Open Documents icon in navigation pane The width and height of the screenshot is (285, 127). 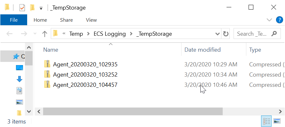pos(19,91)
